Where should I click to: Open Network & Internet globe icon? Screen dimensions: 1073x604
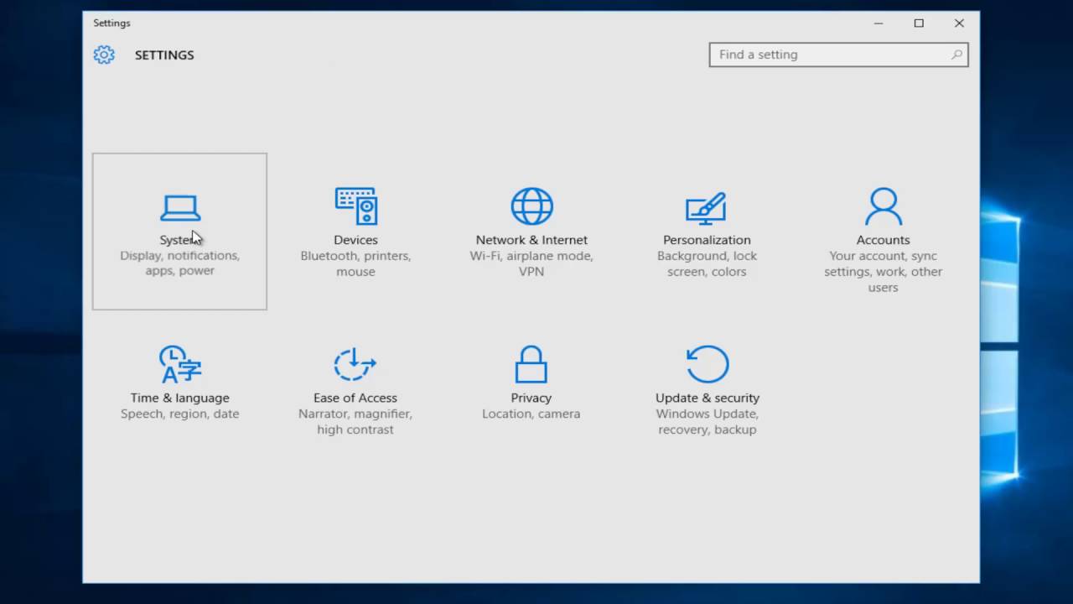click(531, 206)
